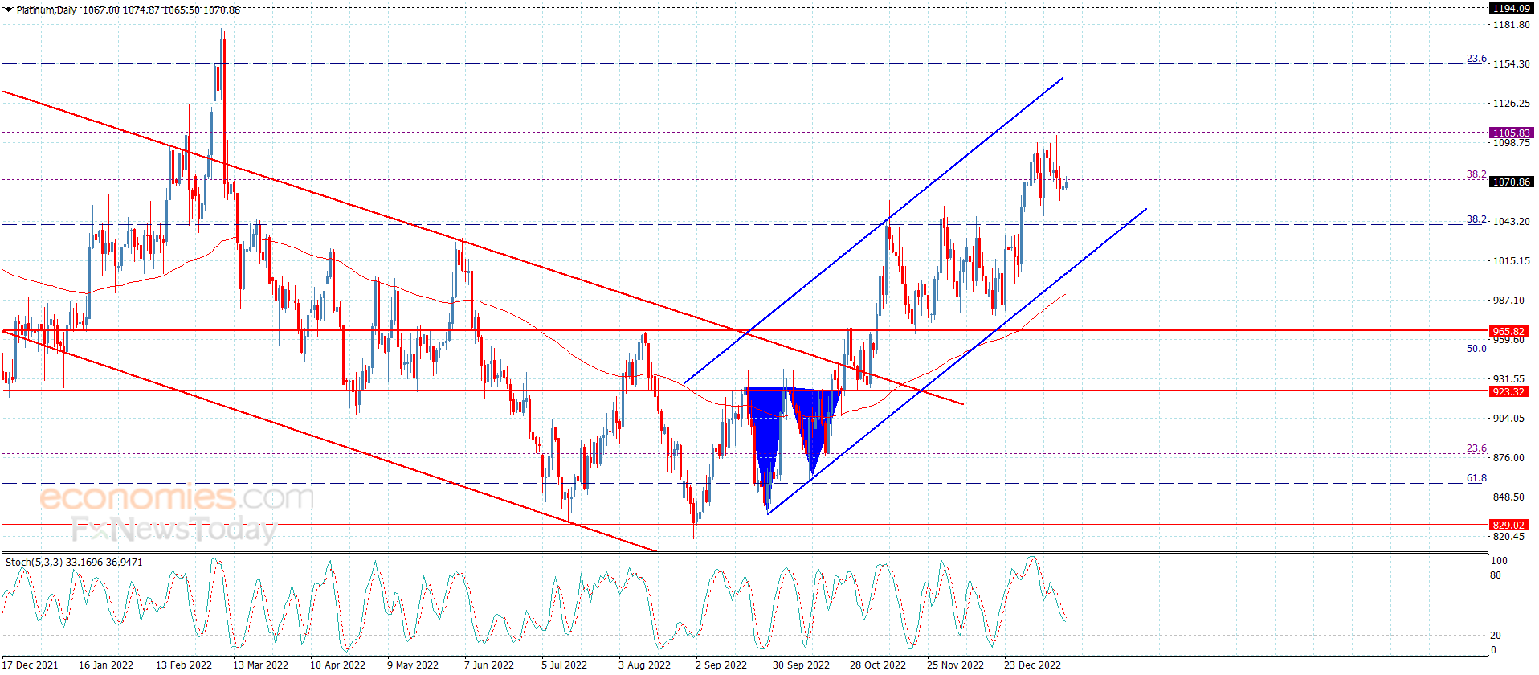Image resolution: width=1539 pixels, height=675 pixels.
Task: Click the "13 Mar 2022" date label
Action: tap(260, 665)
